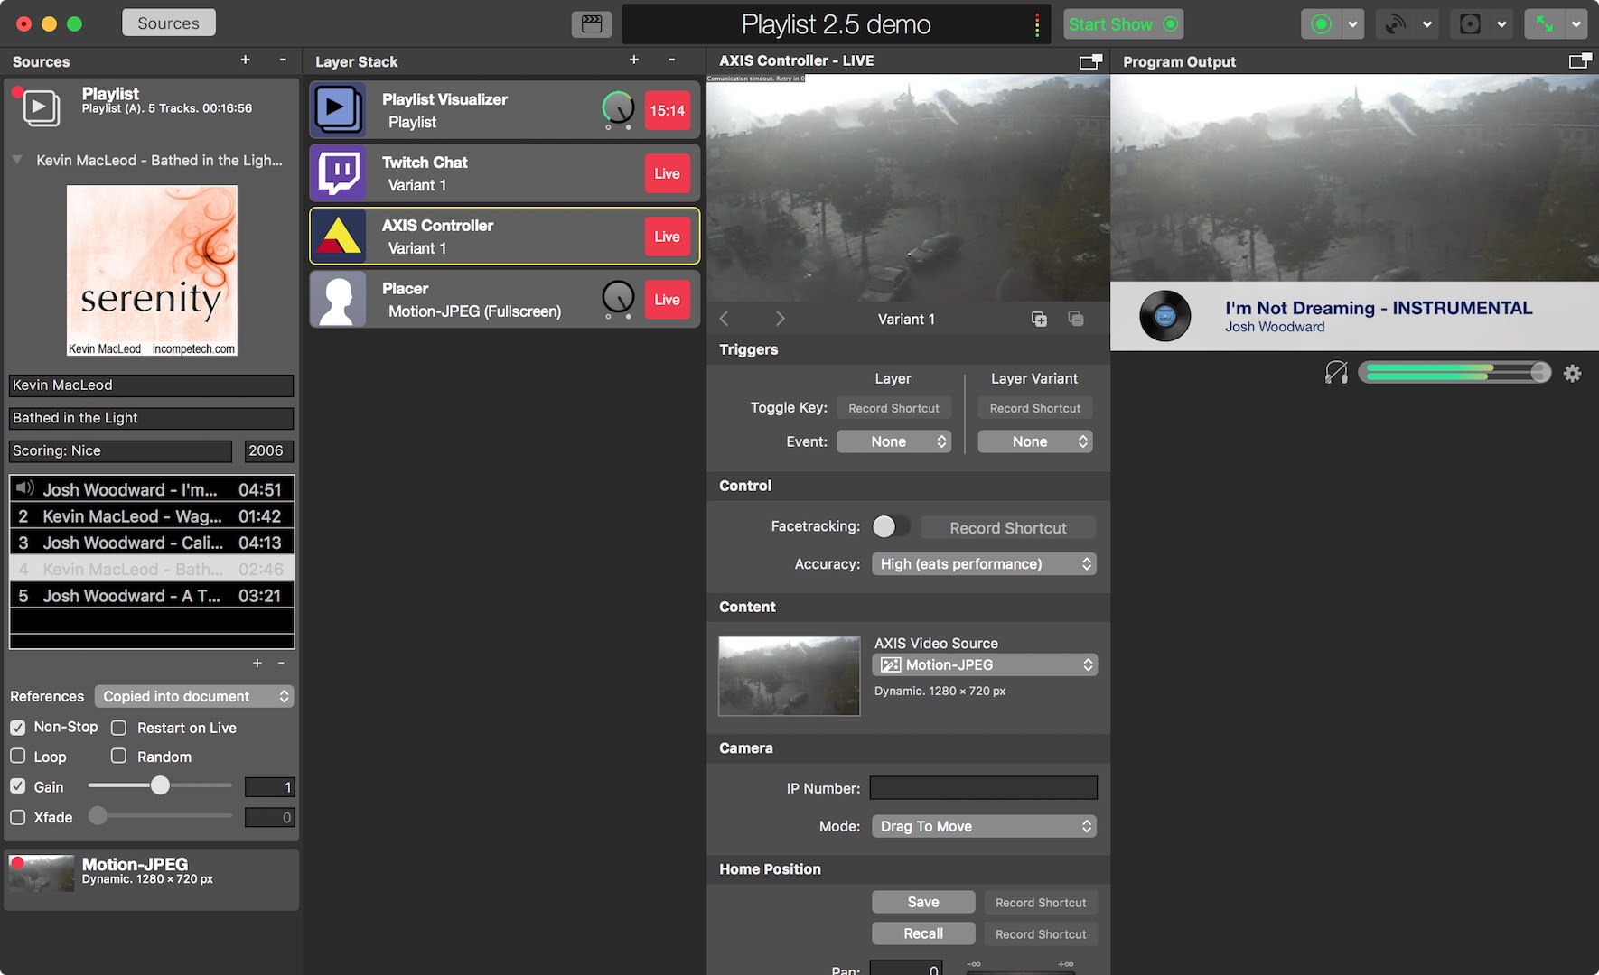This screenshot has height=975, width=1599.
Task: Add a layer to Layer Stack
Action: pos(634,60)
